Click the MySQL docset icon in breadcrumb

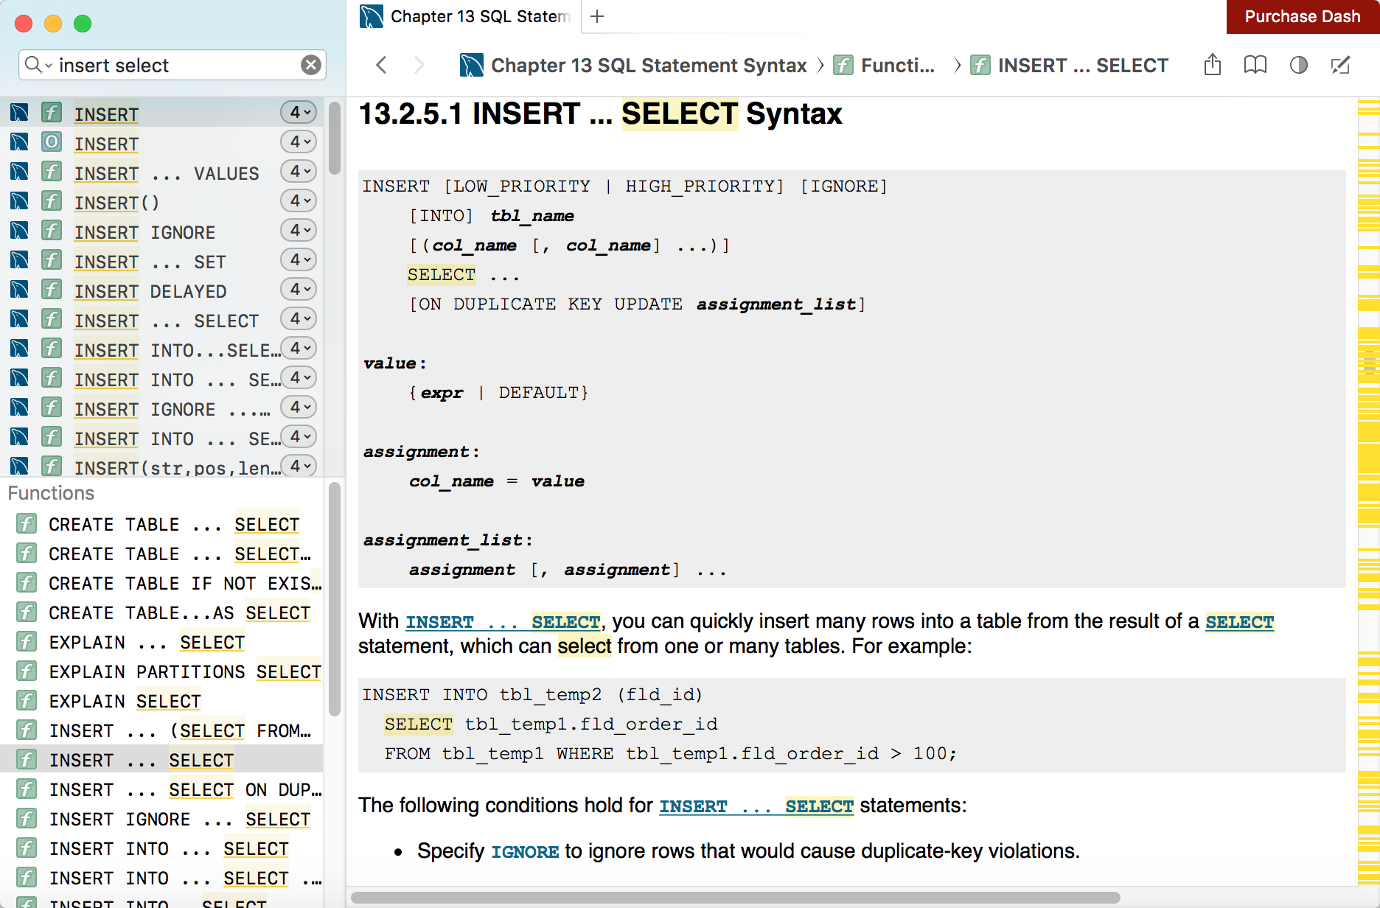click(472, 65)
